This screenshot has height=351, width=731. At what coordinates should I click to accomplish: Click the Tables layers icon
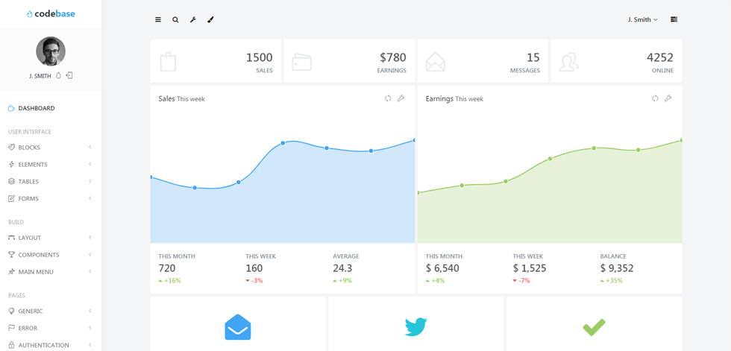click(12, 182)
